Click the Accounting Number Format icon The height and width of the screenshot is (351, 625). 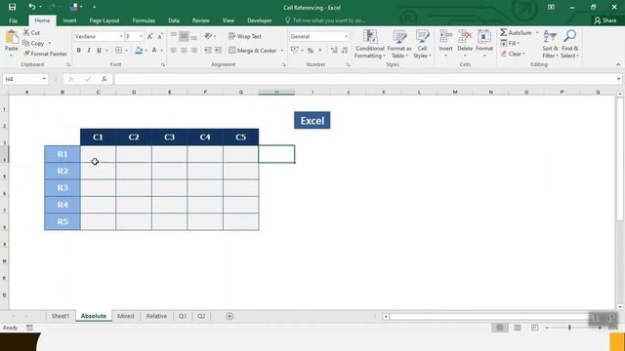(x=295, y=50)
